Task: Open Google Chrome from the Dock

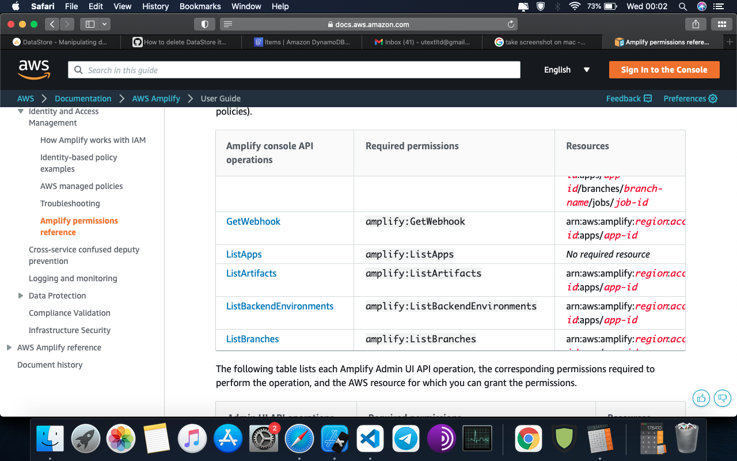Action: 528,438
